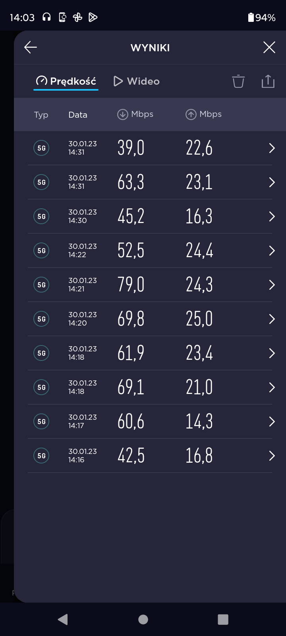Switch to the Wideo tab
The image size is (286, 636).
(x=136, y=81)
